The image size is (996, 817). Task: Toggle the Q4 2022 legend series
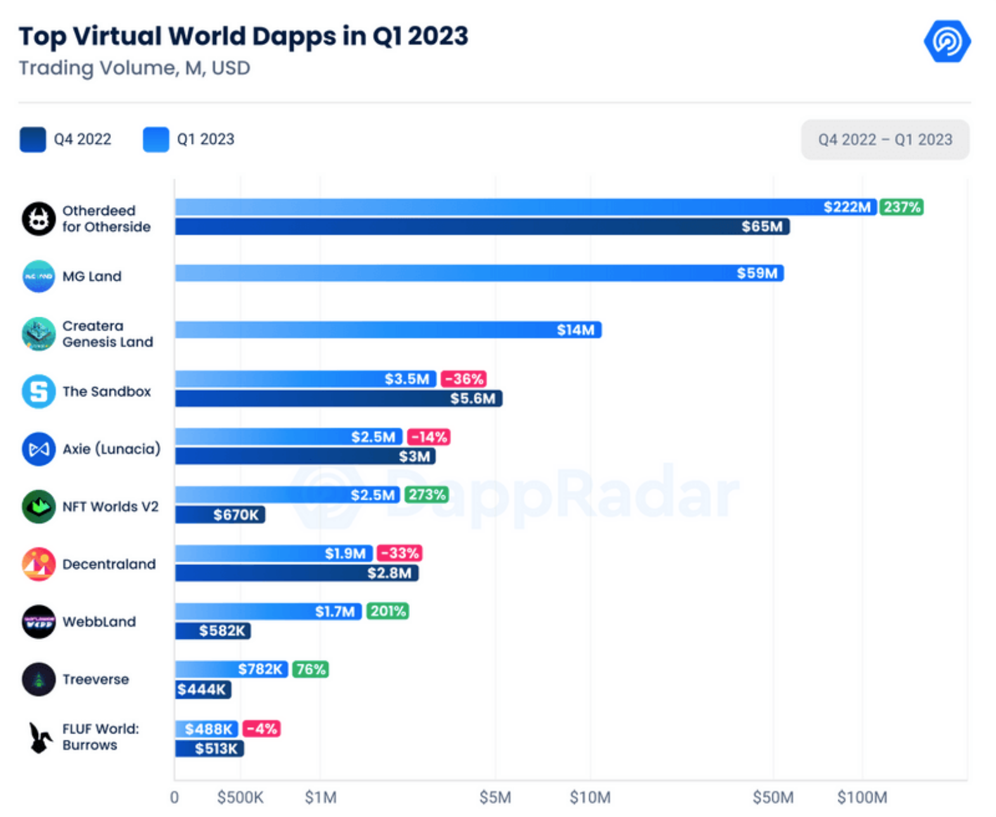[x=82, y=139]
